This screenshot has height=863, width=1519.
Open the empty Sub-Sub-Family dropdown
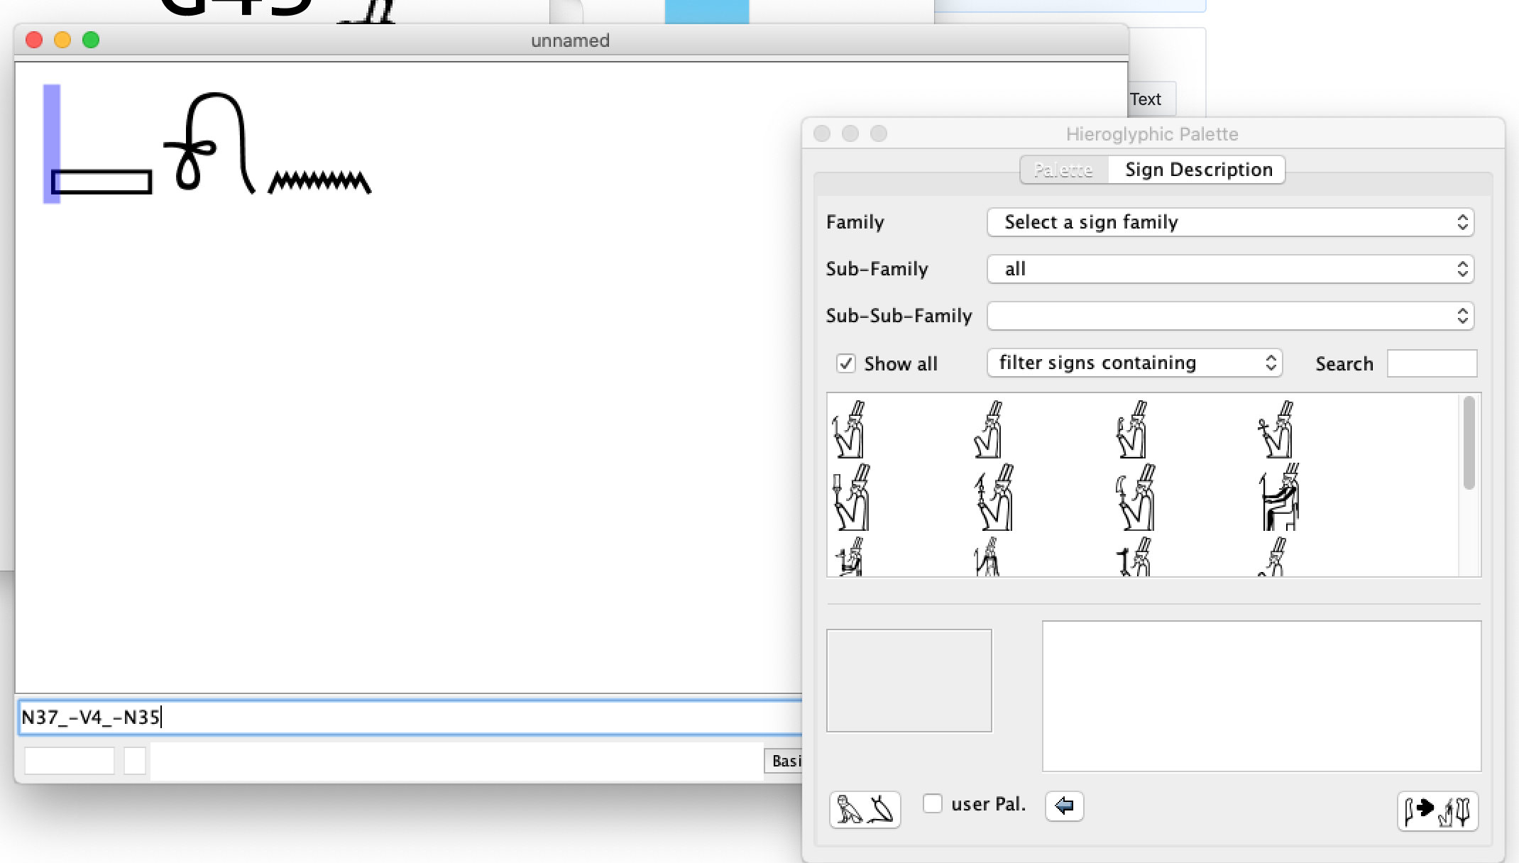(x=1230, y=316)
